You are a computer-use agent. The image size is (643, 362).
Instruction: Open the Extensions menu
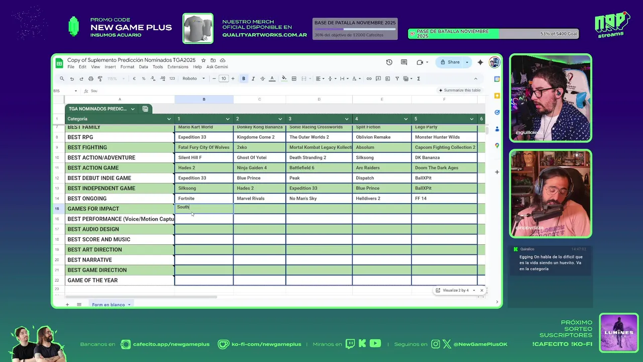click(x=178, y=67)
